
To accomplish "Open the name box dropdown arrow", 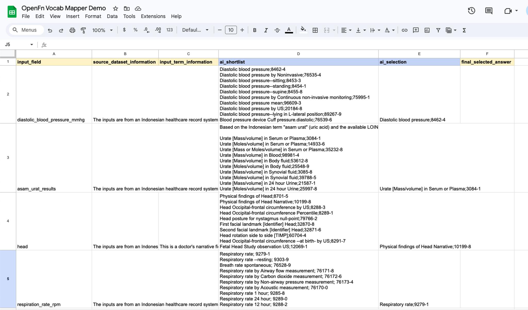I will 31,45.
